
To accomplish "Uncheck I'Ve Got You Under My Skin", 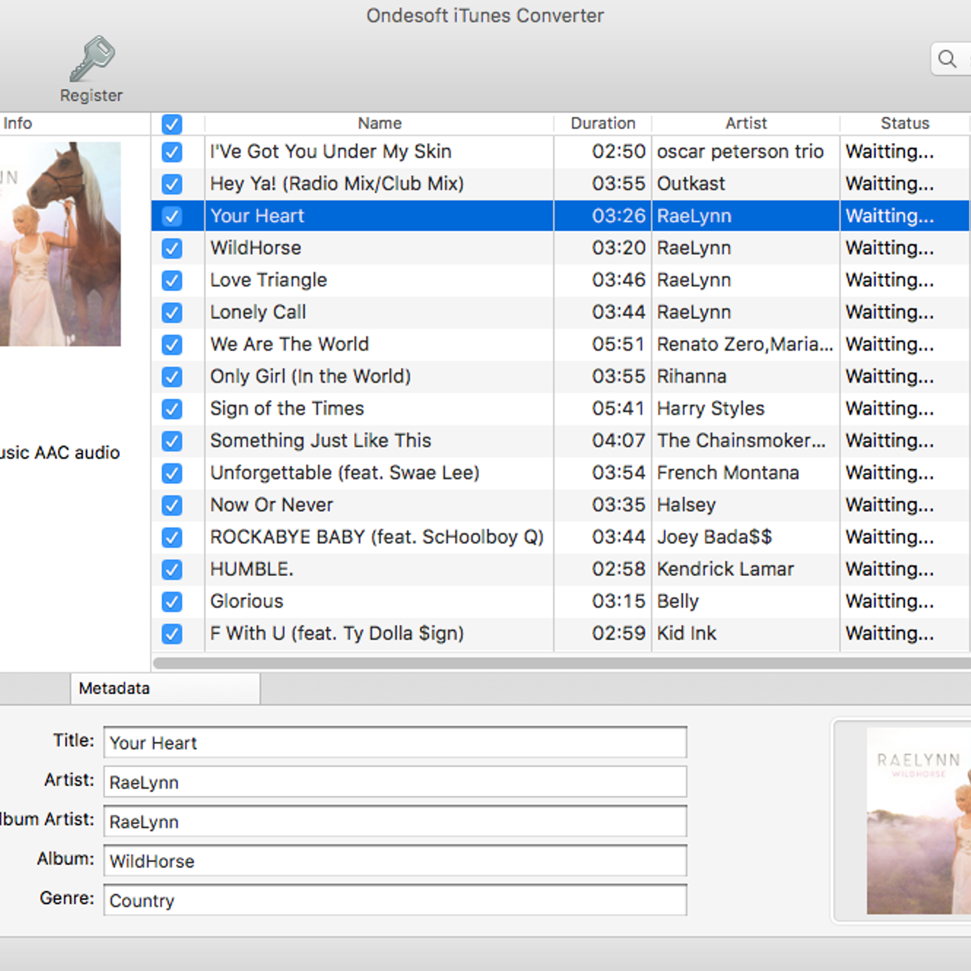I will [172, 152].
